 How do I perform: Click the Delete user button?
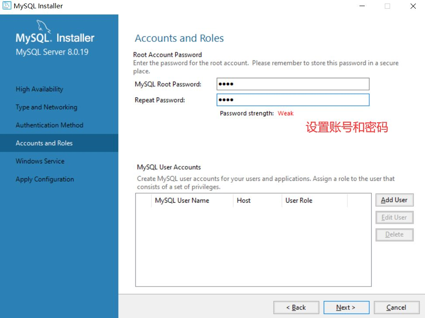point(394,235)
